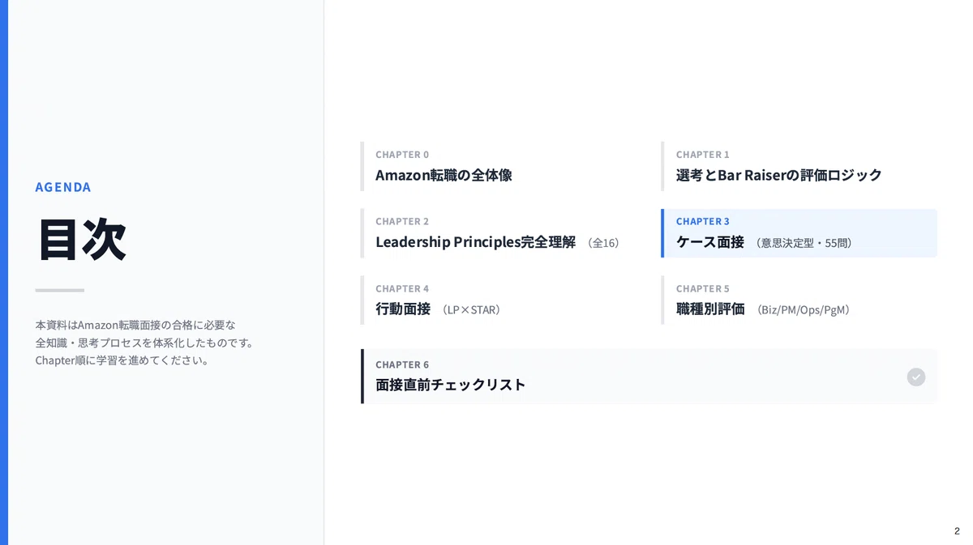Click the (全16) annotation
The height and width of the screenshot is (545, 973).
(603, 243)
